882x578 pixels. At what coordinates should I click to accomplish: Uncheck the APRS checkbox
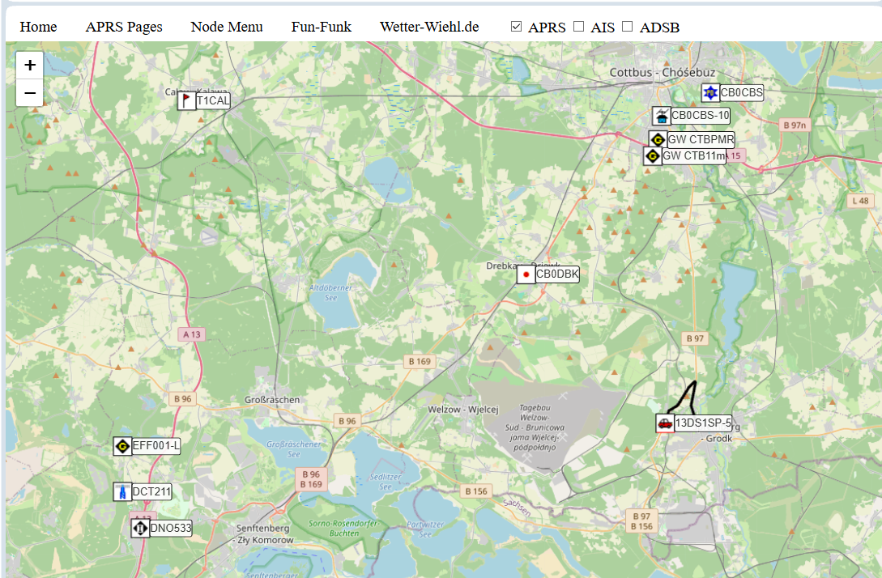pos(517,27)
